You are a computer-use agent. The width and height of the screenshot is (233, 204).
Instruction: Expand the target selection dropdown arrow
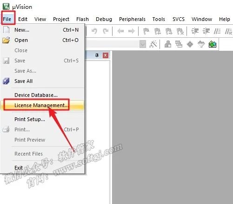click(x=143, y=44)
